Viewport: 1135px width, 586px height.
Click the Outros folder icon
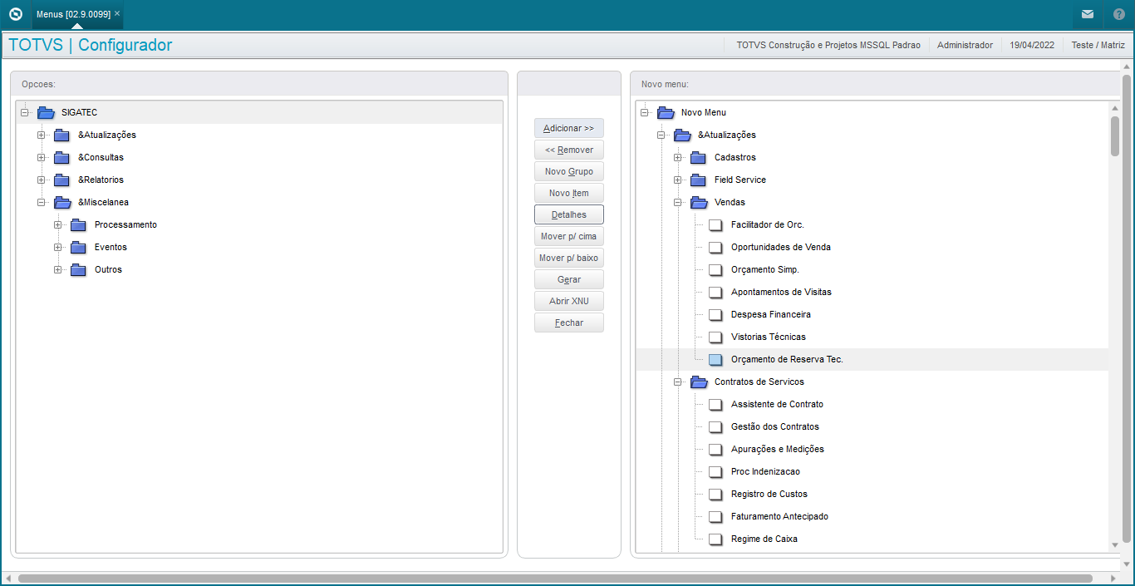click(79, 269)
